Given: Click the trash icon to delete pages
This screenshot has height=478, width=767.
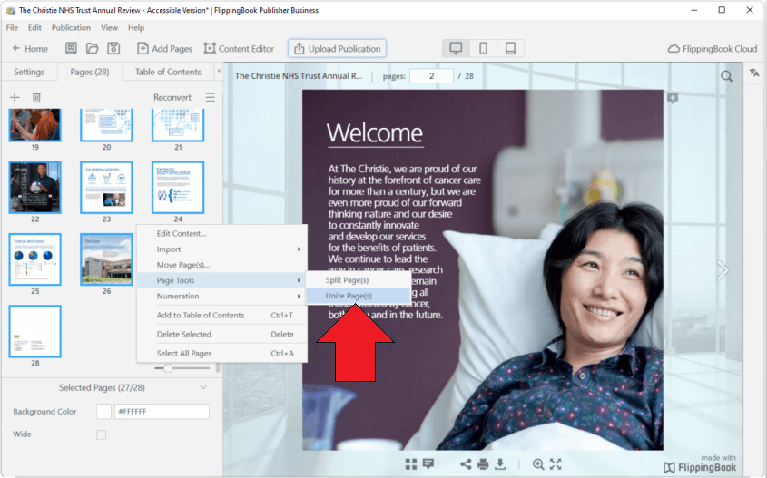Looking at the screenshot, I should point(36,97).
